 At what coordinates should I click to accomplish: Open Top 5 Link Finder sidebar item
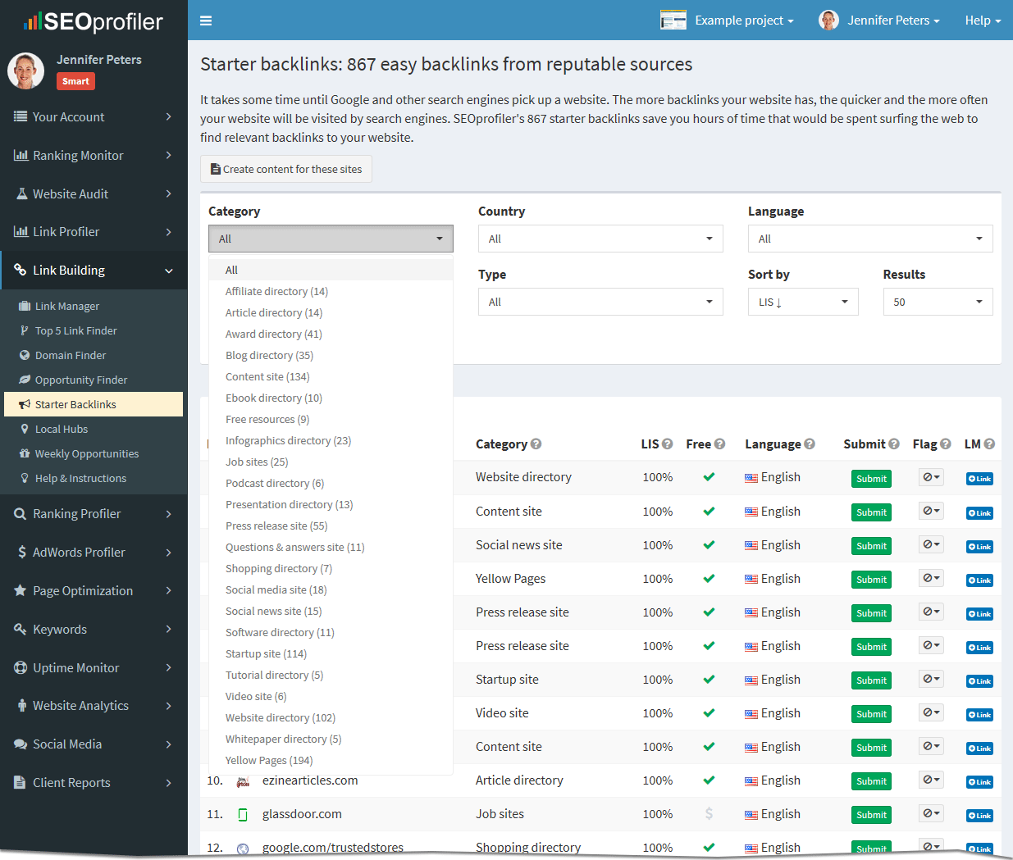(94, 330)
